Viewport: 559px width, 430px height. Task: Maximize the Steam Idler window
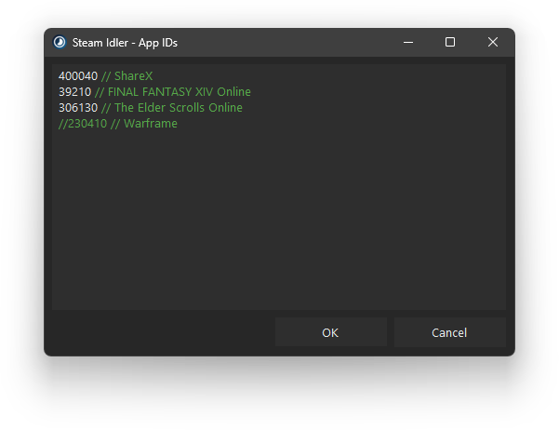[x=450, y=42]
